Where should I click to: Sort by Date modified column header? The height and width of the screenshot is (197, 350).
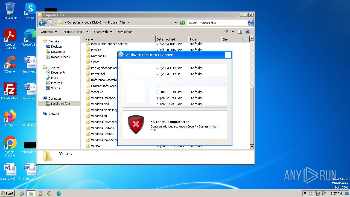point(172,39)
